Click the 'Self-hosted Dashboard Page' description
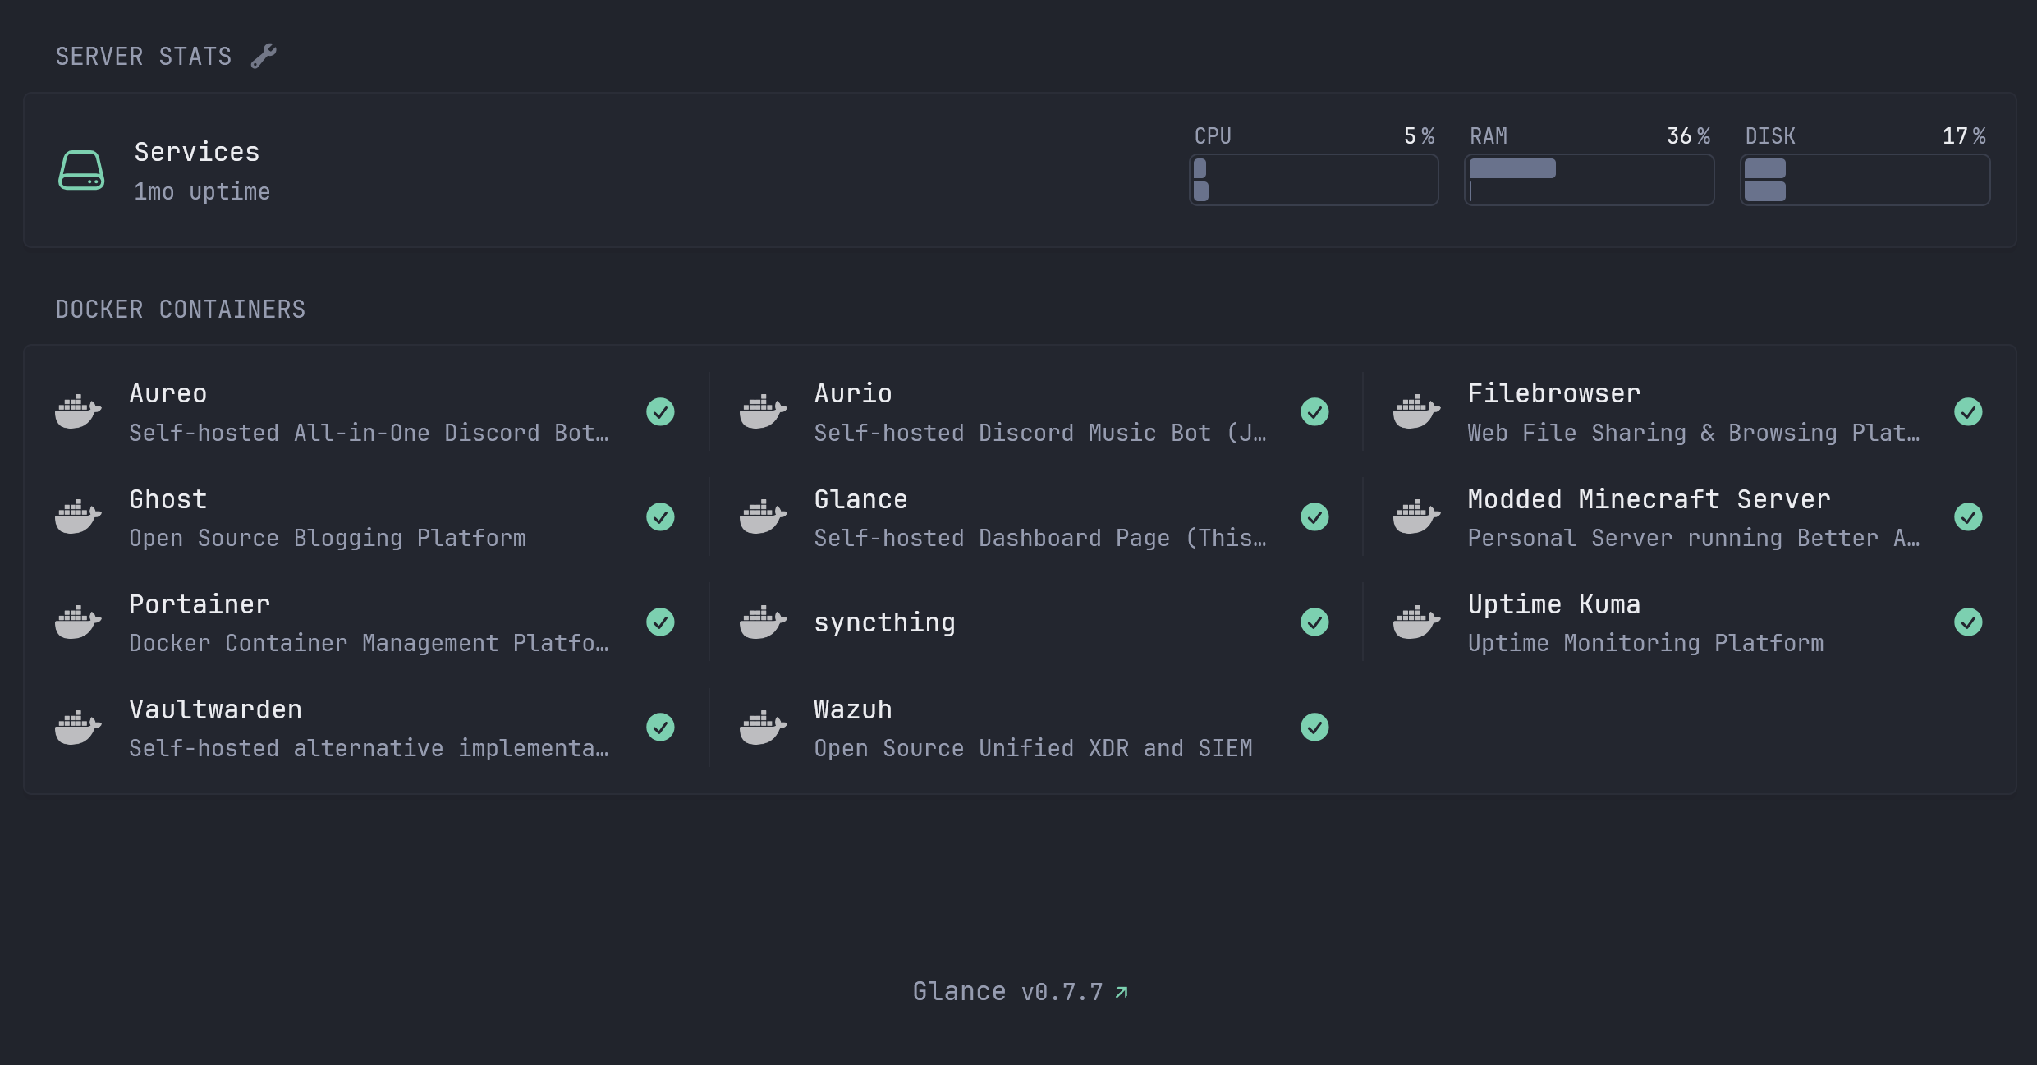2037x1065 pixels. click(x=1040, y=538)
